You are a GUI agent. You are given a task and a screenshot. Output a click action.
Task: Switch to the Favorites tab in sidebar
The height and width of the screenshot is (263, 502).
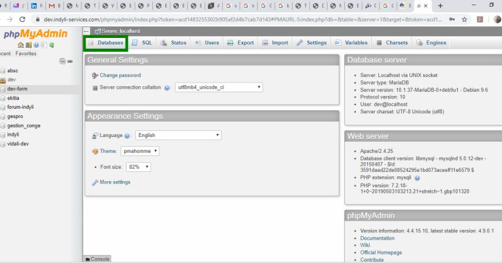coord(26,54)
